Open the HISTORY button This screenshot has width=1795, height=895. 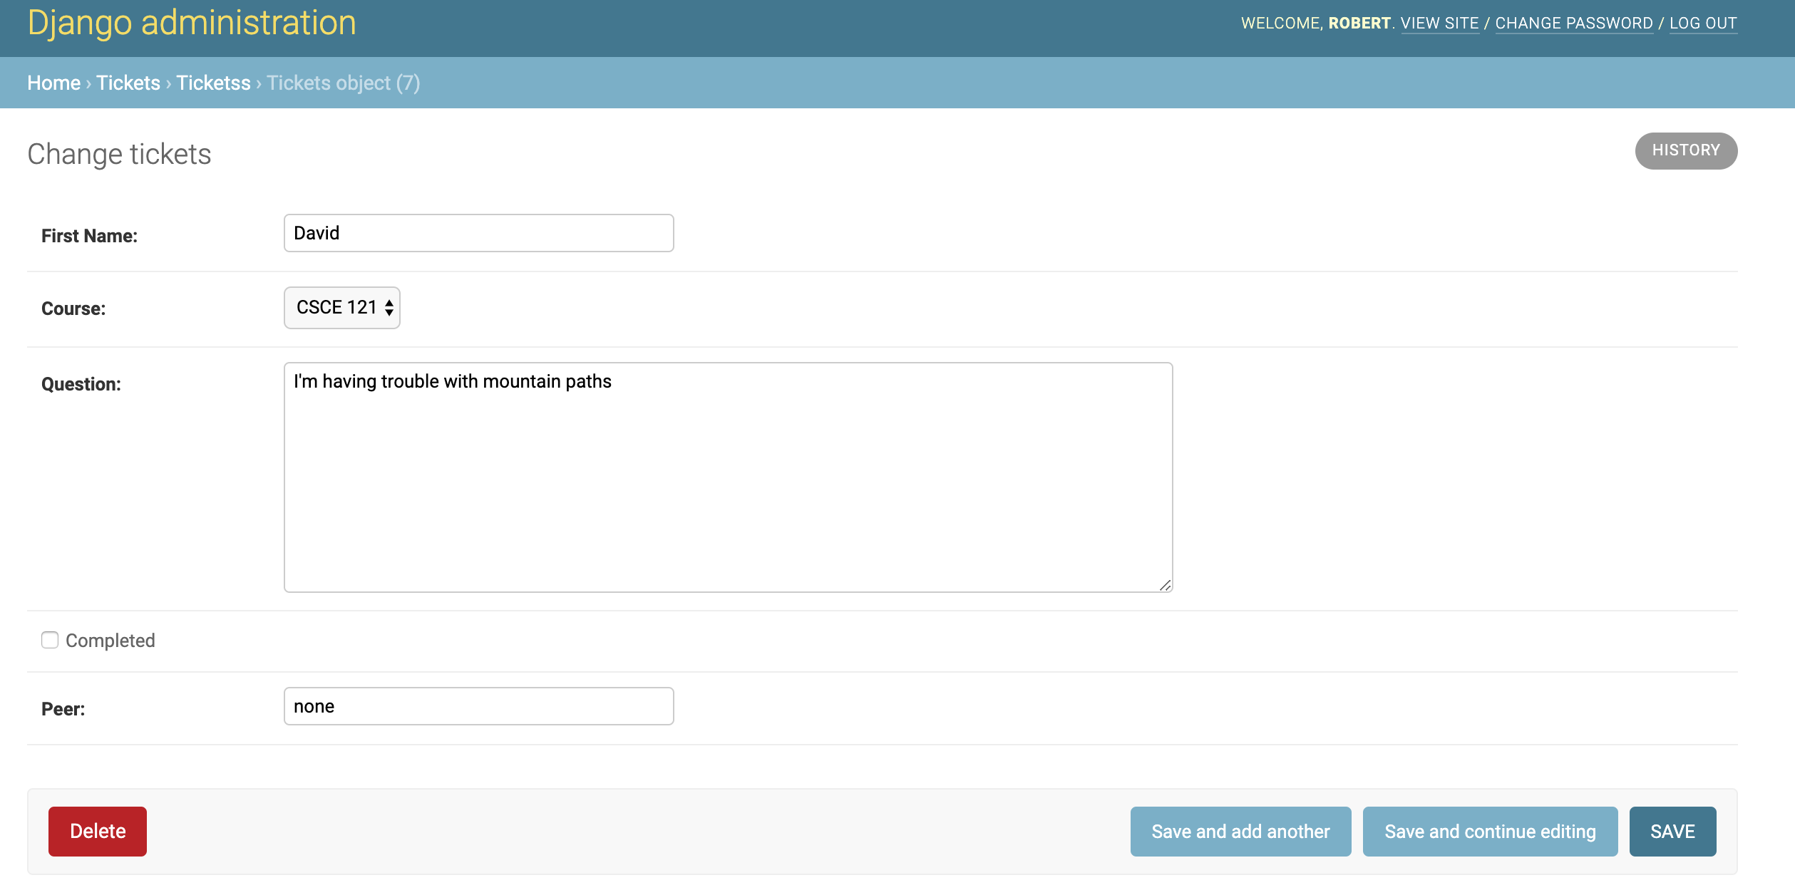(1686, 150)
